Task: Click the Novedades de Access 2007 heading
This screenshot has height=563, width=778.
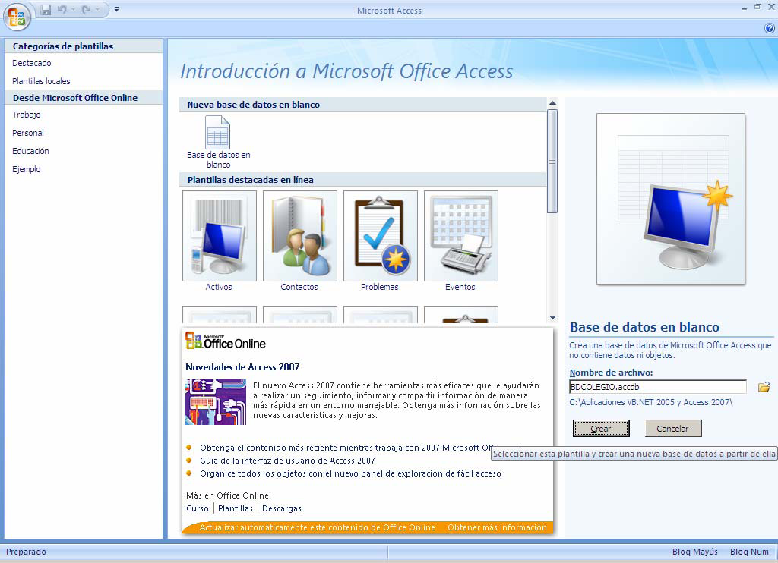Action: point(242,367)
